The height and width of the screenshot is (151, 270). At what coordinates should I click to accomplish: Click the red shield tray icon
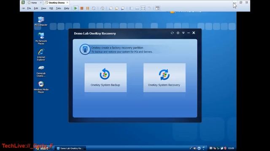click(225, 148)
